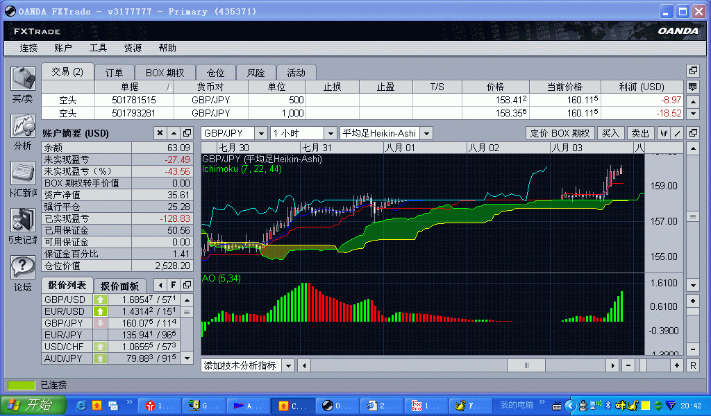711x416 pixels.
Task: Open the 资源 menu
Action: click(133, 48)
